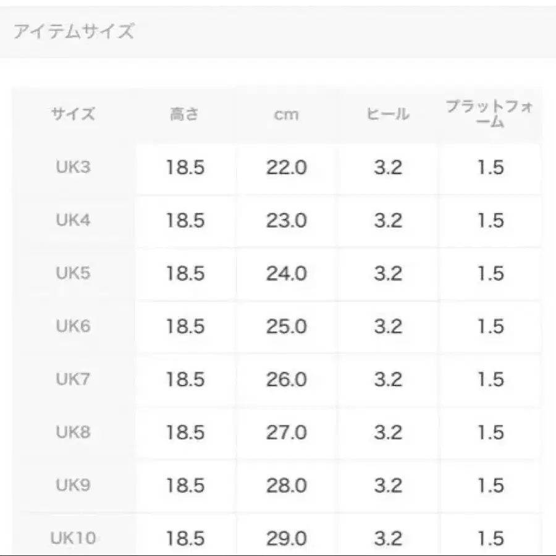Click the 18.5 height cell for UK7
This screenshot has height=556, width=556.
[x=185, y=379]
